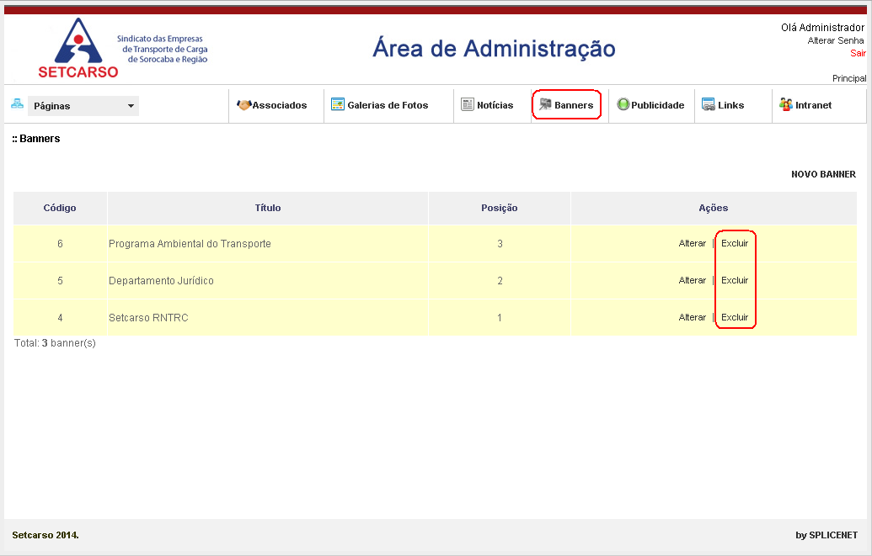Viewport: 872px width, 556px height.
Task: Open the Páginas dropdown
Action: tap(83, 105)
